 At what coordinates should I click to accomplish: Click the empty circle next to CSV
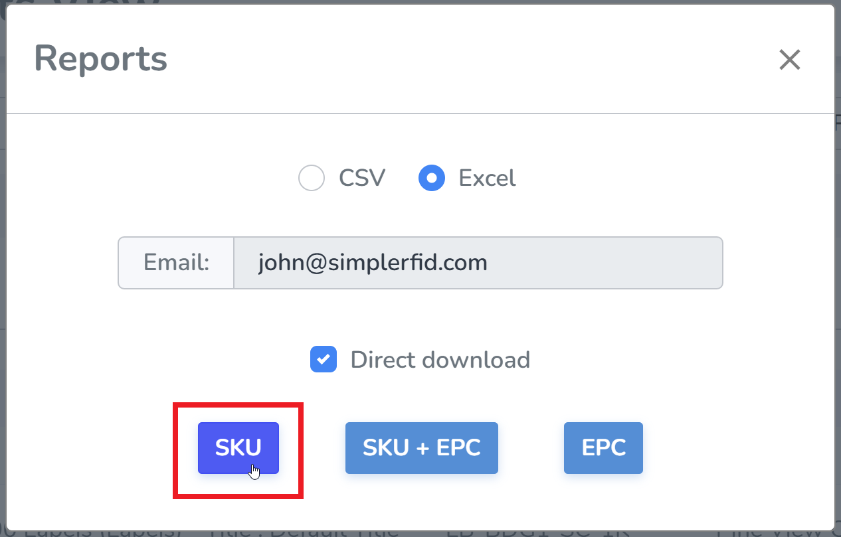pyautogui.click(x=312, y=179)
